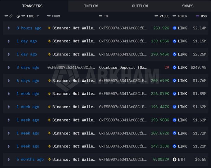Open the TIME column filter icon
Viewport: 211px width, 168px height.
23,16
